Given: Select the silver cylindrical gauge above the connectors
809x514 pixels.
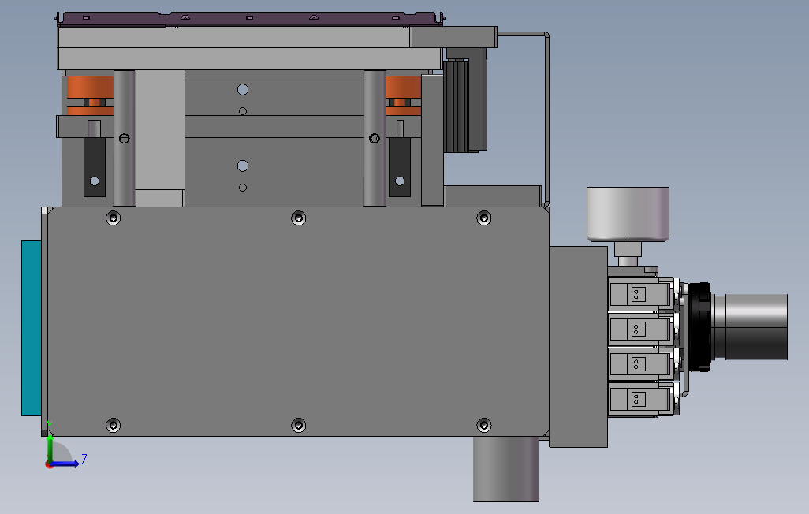Looking at the screenshot, I should pyautogui.click(x=628, y=214).
